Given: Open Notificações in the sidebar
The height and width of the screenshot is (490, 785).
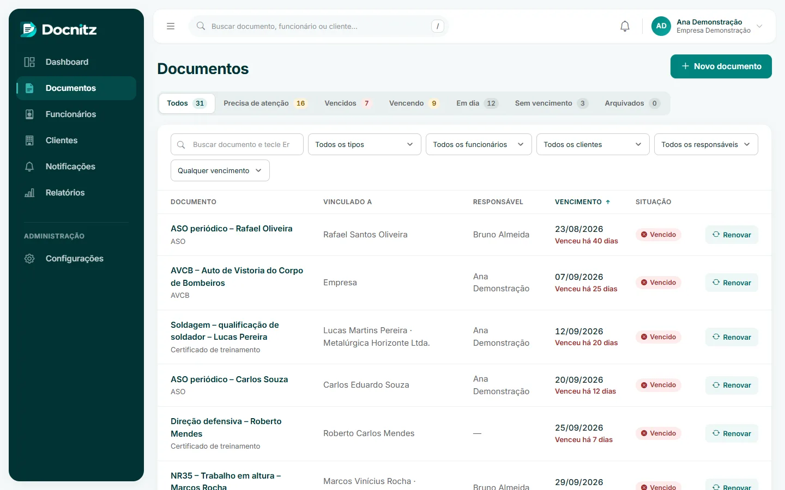Looking at the screenshot, I should tap(76, 167).
